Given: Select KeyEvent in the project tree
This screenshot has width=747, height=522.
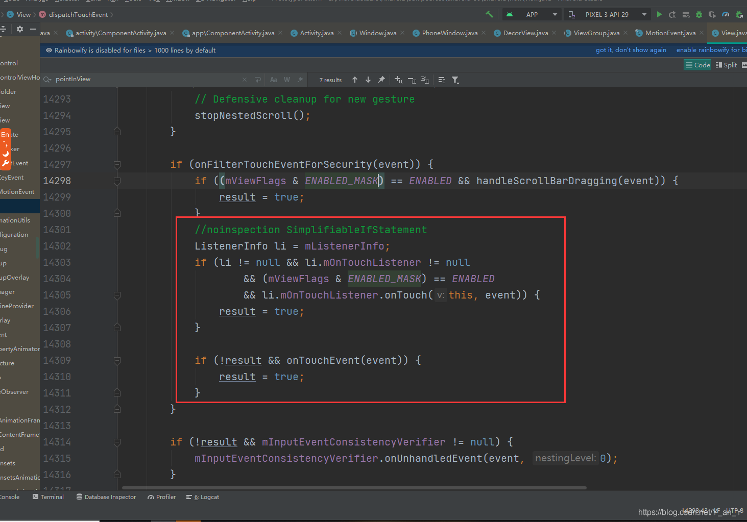Looking at the screenshot, I should tap(12, 178).
